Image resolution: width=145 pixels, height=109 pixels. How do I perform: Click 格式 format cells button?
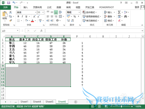tap(109, 21)
